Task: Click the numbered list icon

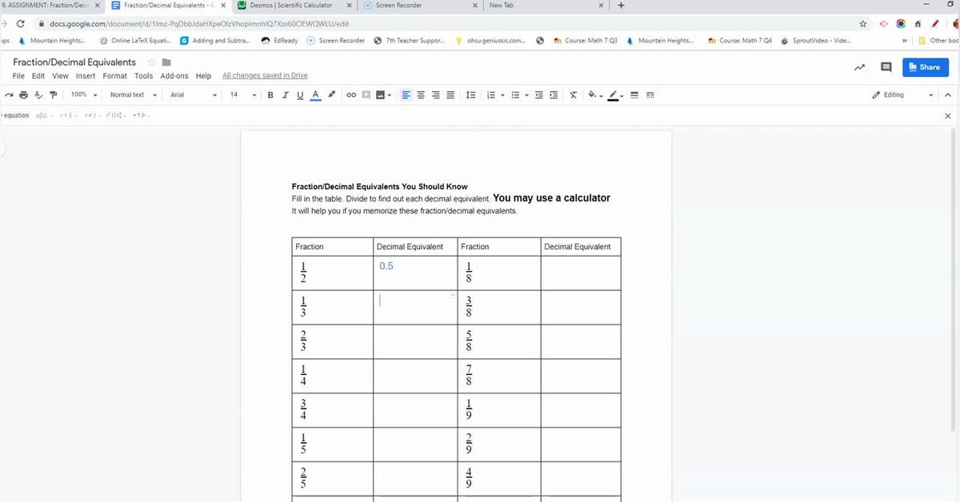Action: (x=493, y=95)
